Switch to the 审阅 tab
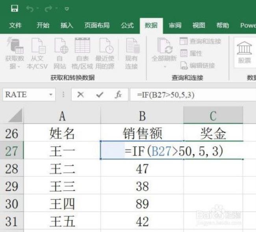The height and width of the screenshot is (232, 256). [175, 25]
